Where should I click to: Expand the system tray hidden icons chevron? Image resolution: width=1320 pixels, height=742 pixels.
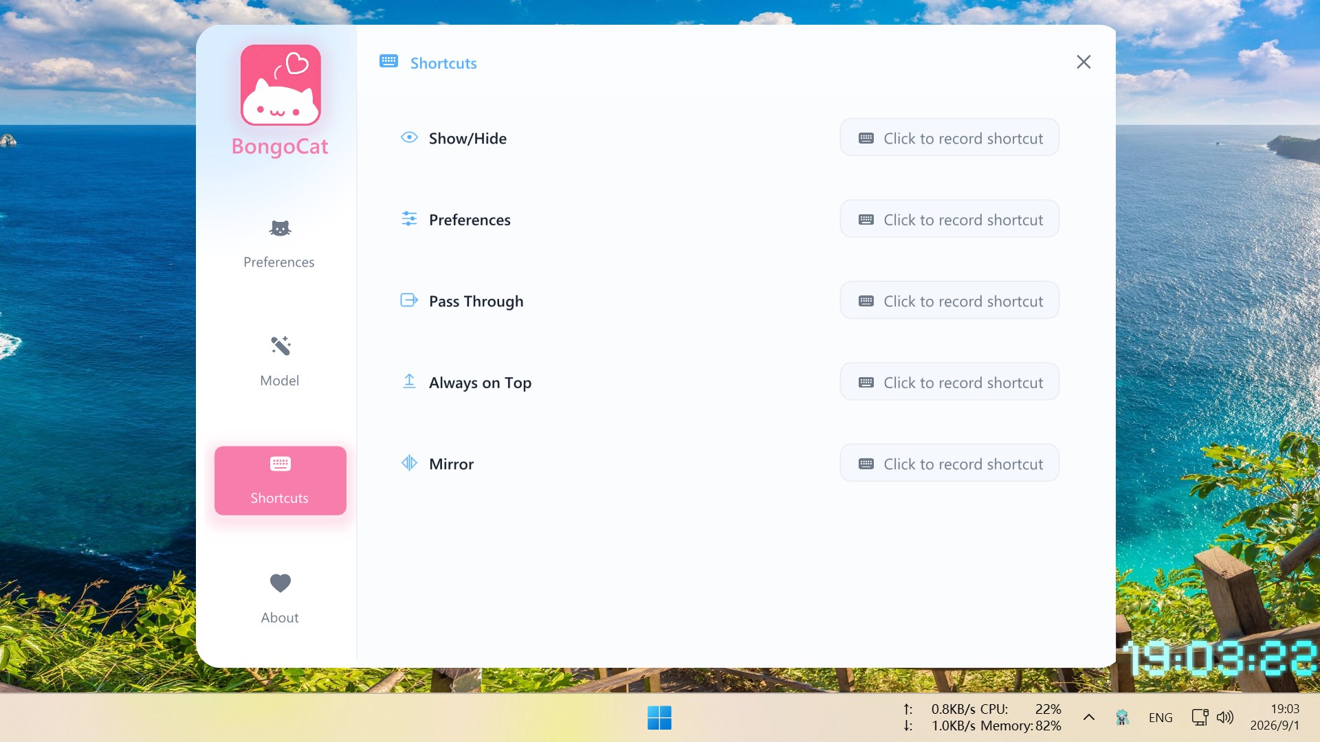pyautogui.click(x=1089, y=717)
